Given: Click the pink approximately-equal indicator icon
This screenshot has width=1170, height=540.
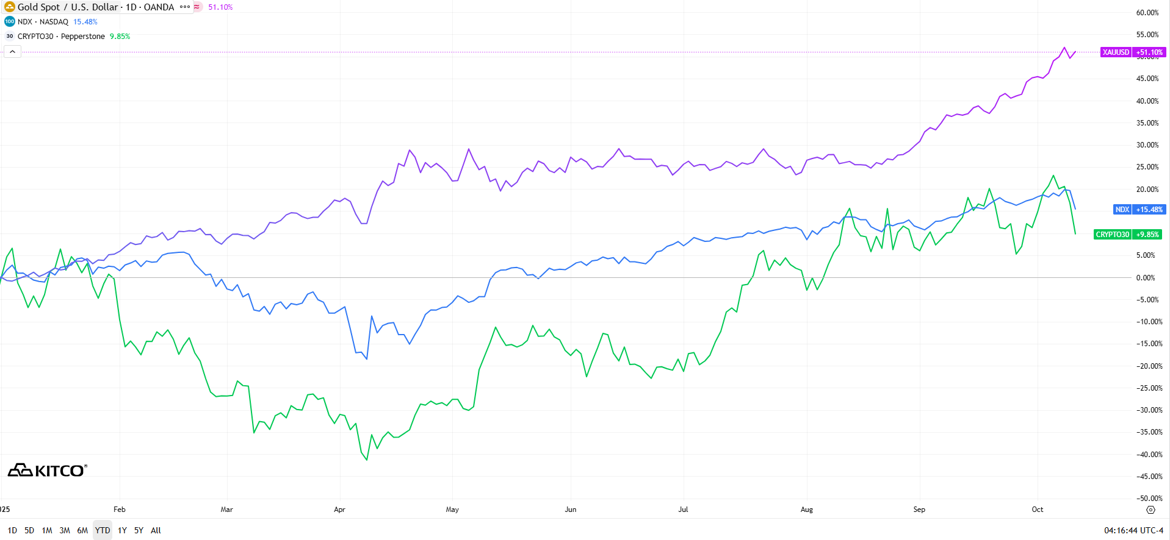Looking at the screenshot, I should coord(197,7).
